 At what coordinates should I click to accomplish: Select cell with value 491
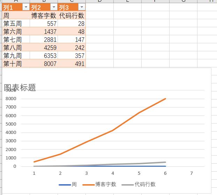72,63
